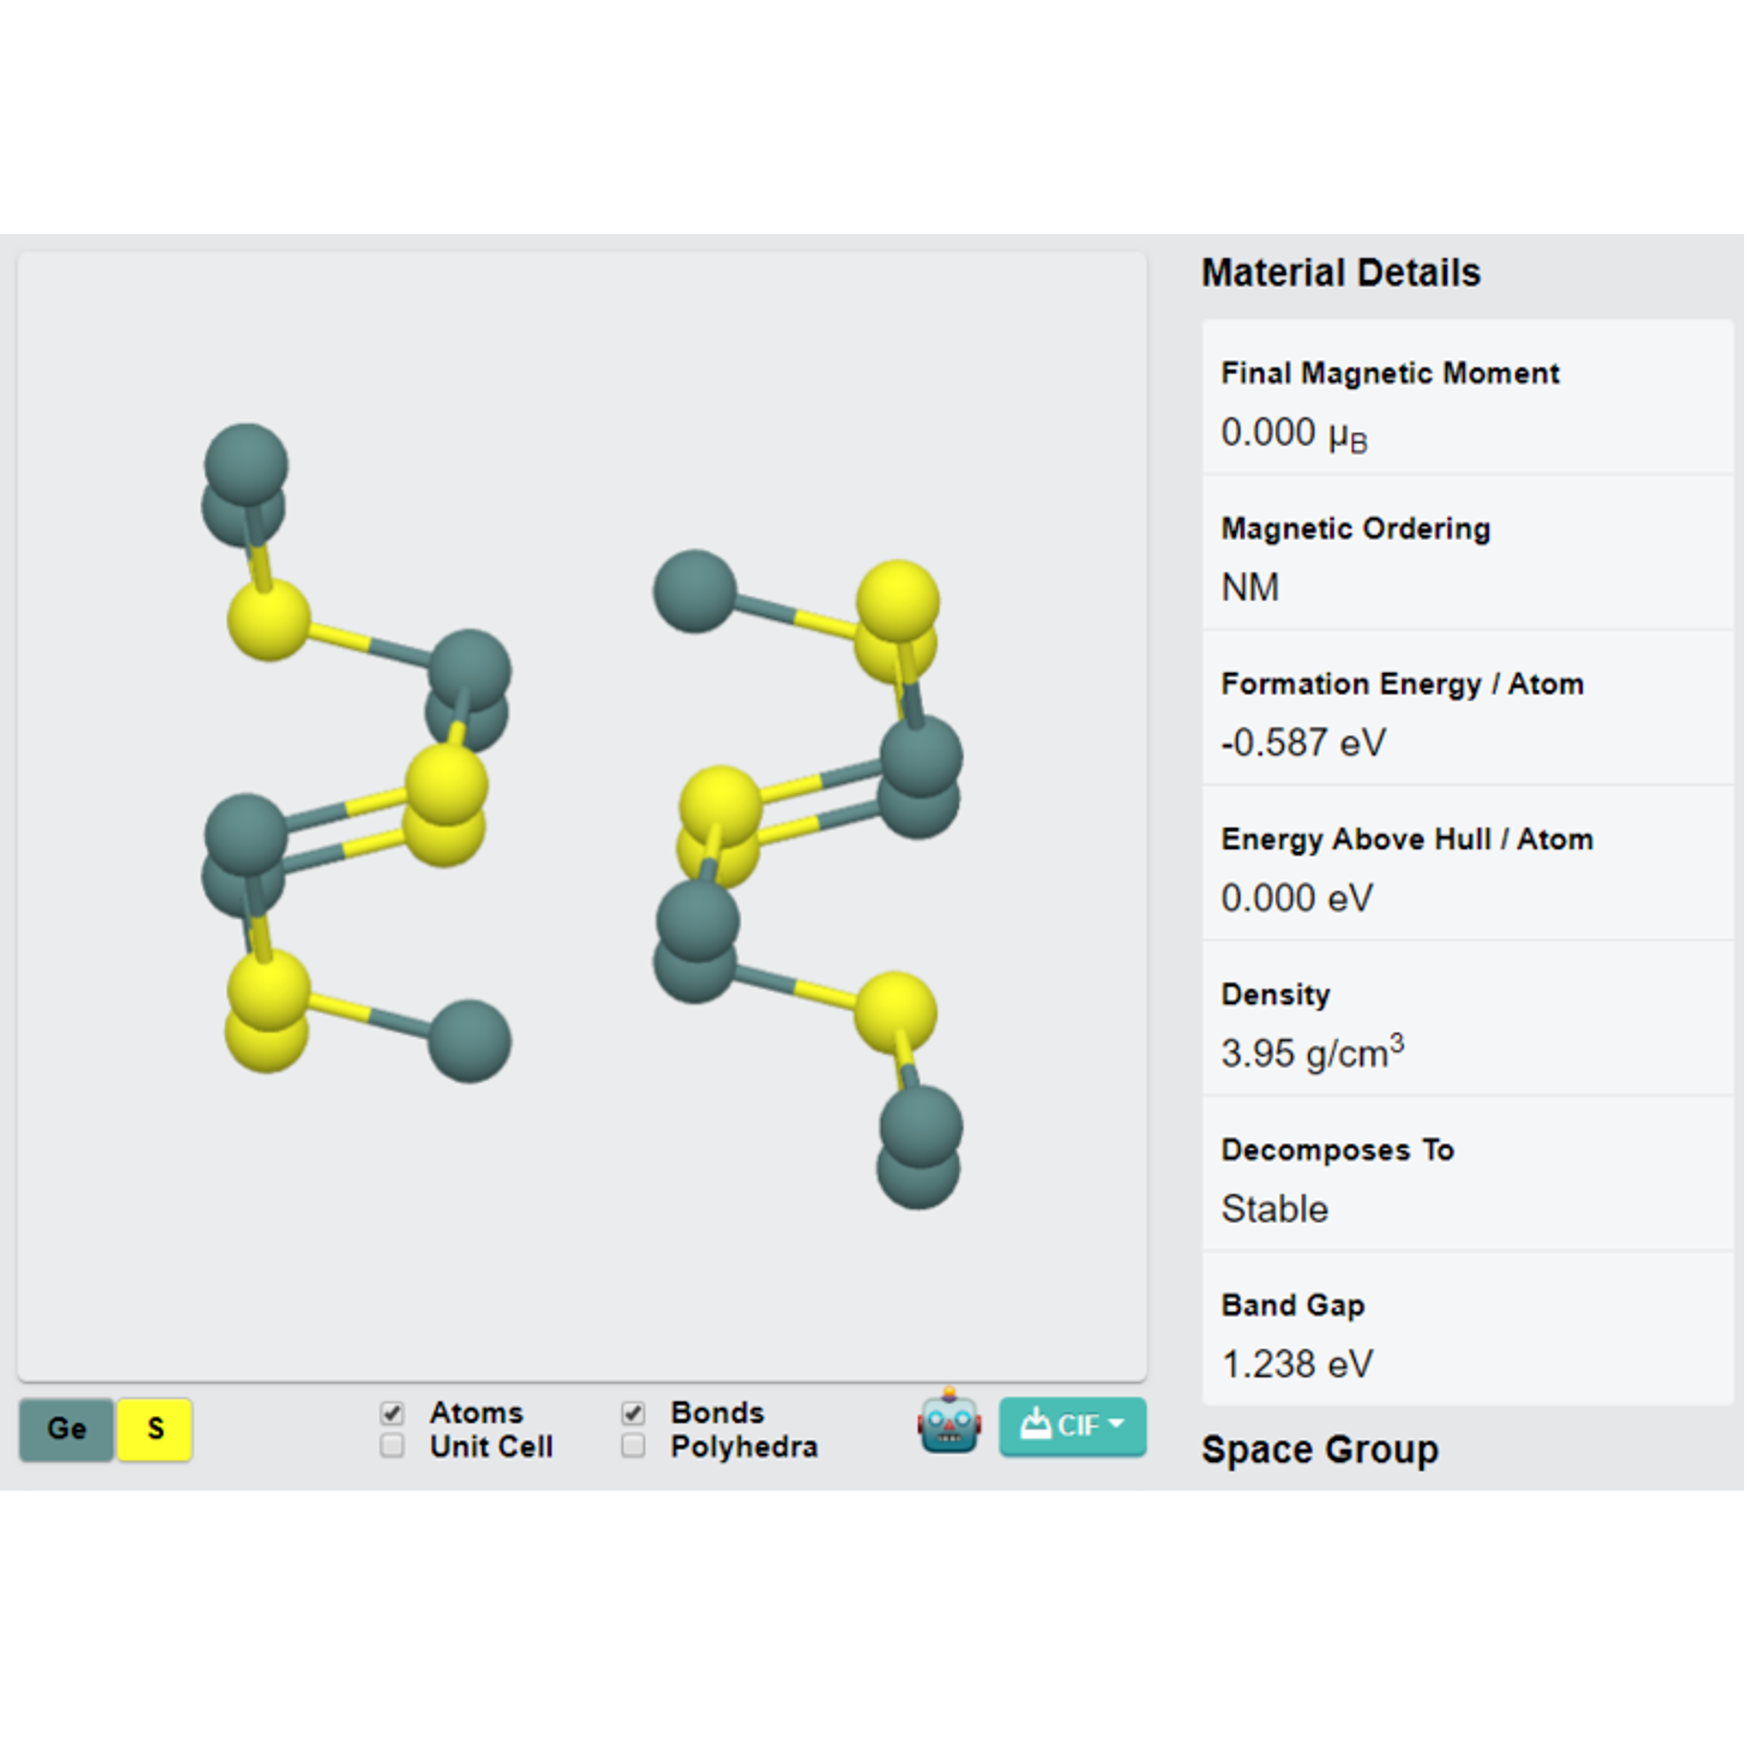The height and width of the screenshot is (1749, 1748).
Task: Click the Magnetic Ordering value NM
Action: click(x=1250, y=587)
